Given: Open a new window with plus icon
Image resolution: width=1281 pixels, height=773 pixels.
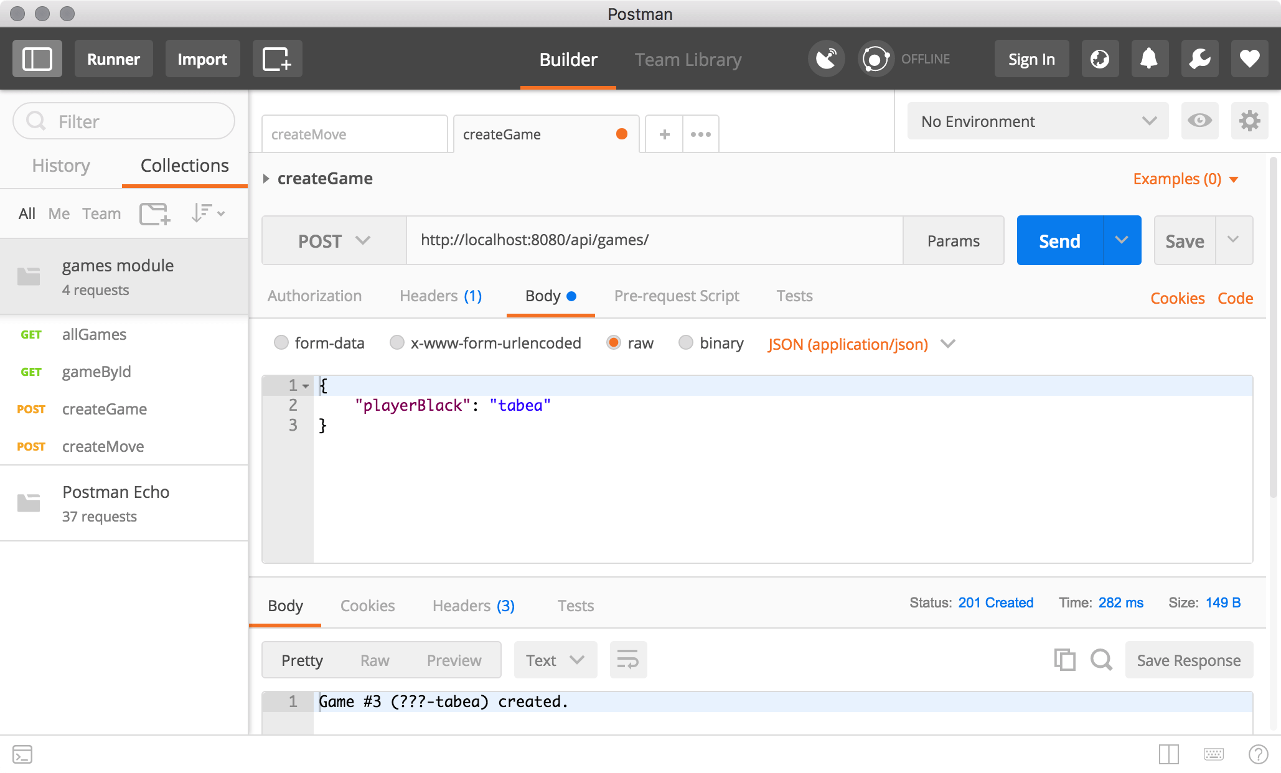Looking at the screenshot, I should [277, 59].
